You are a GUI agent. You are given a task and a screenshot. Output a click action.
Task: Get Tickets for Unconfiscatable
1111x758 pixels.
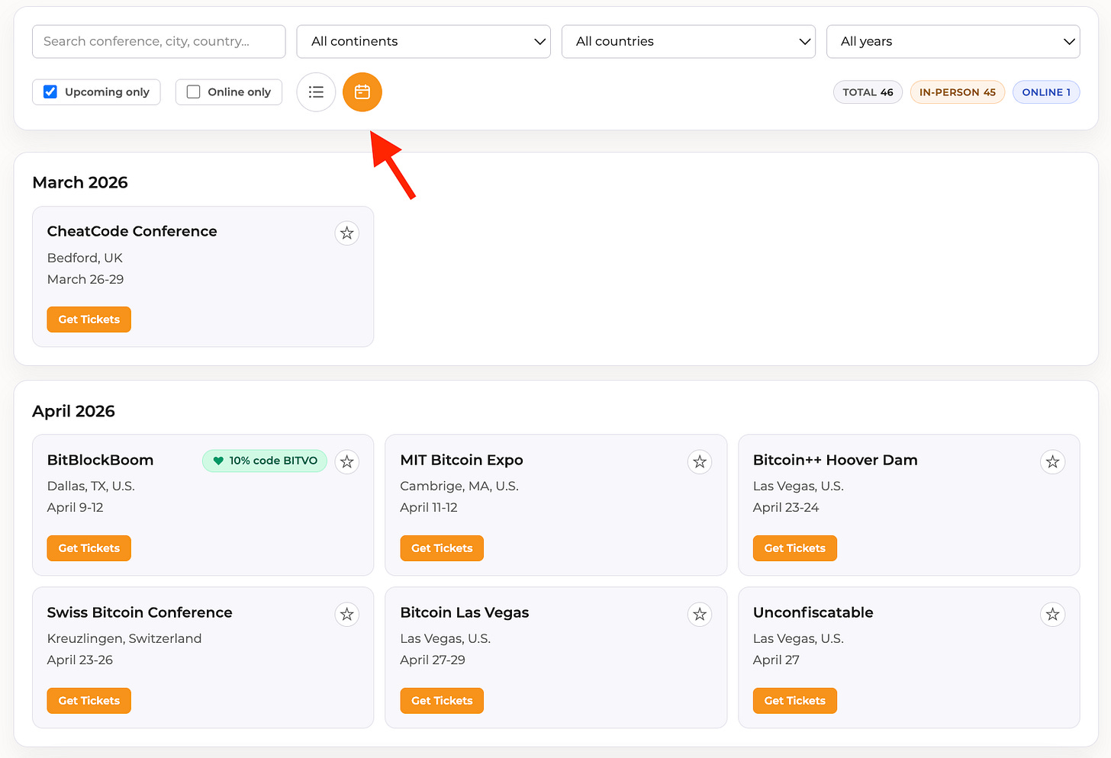click(795, 701)
